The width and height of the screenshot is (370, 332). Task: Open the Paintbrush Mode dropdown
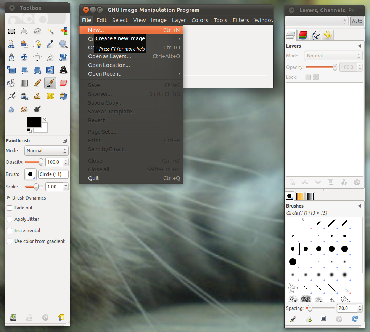coord(46,151)
